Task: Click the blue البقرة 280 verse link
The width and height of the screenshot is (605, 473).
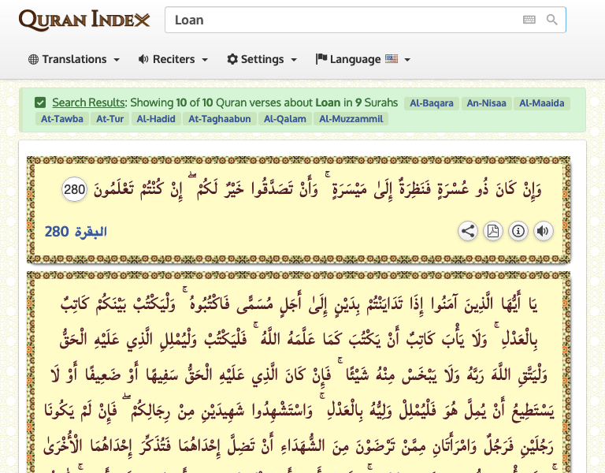Action: click(x=76, y=232)
